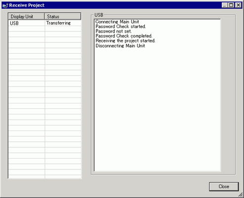
Task: Click the Password Check started log line
Action: pos(121,27)
